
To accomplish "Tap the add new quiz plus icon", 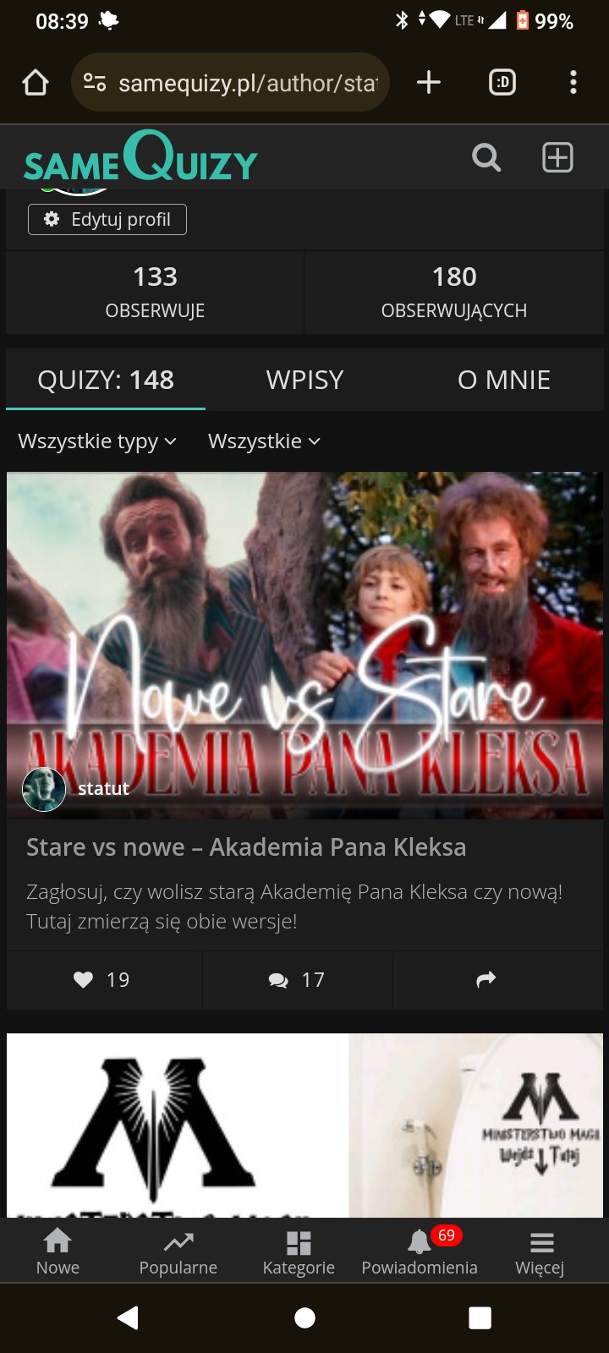I will point(557,157).
